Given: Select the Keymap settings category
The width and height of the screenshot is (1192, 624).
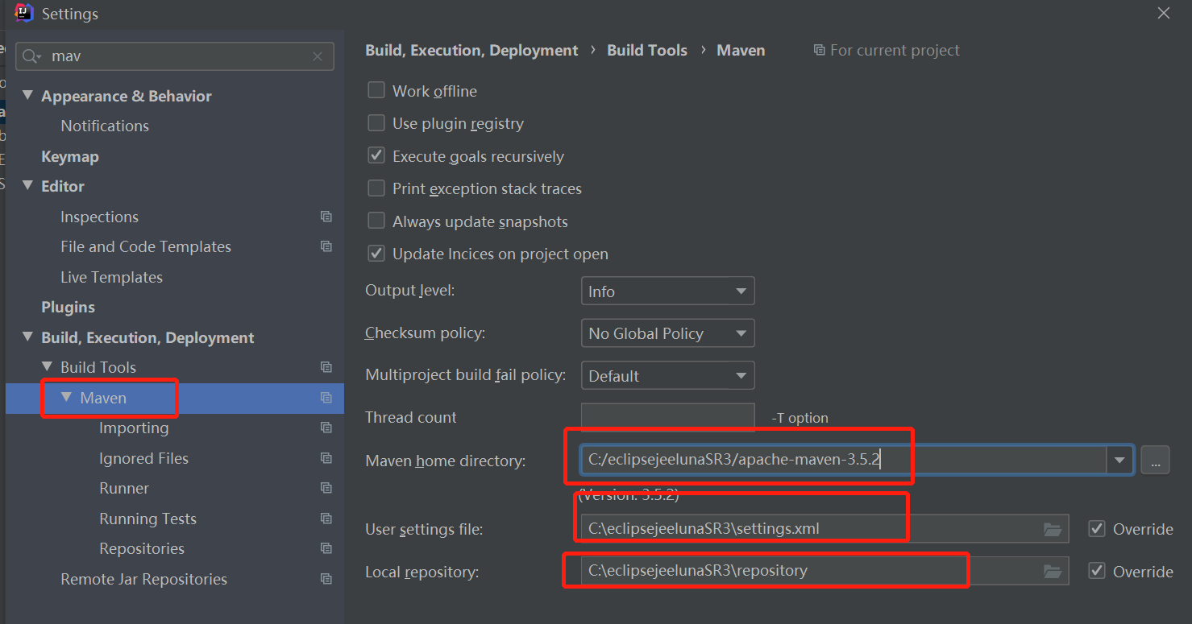Looking at the screenshot, I should click(x=70, y=156).
